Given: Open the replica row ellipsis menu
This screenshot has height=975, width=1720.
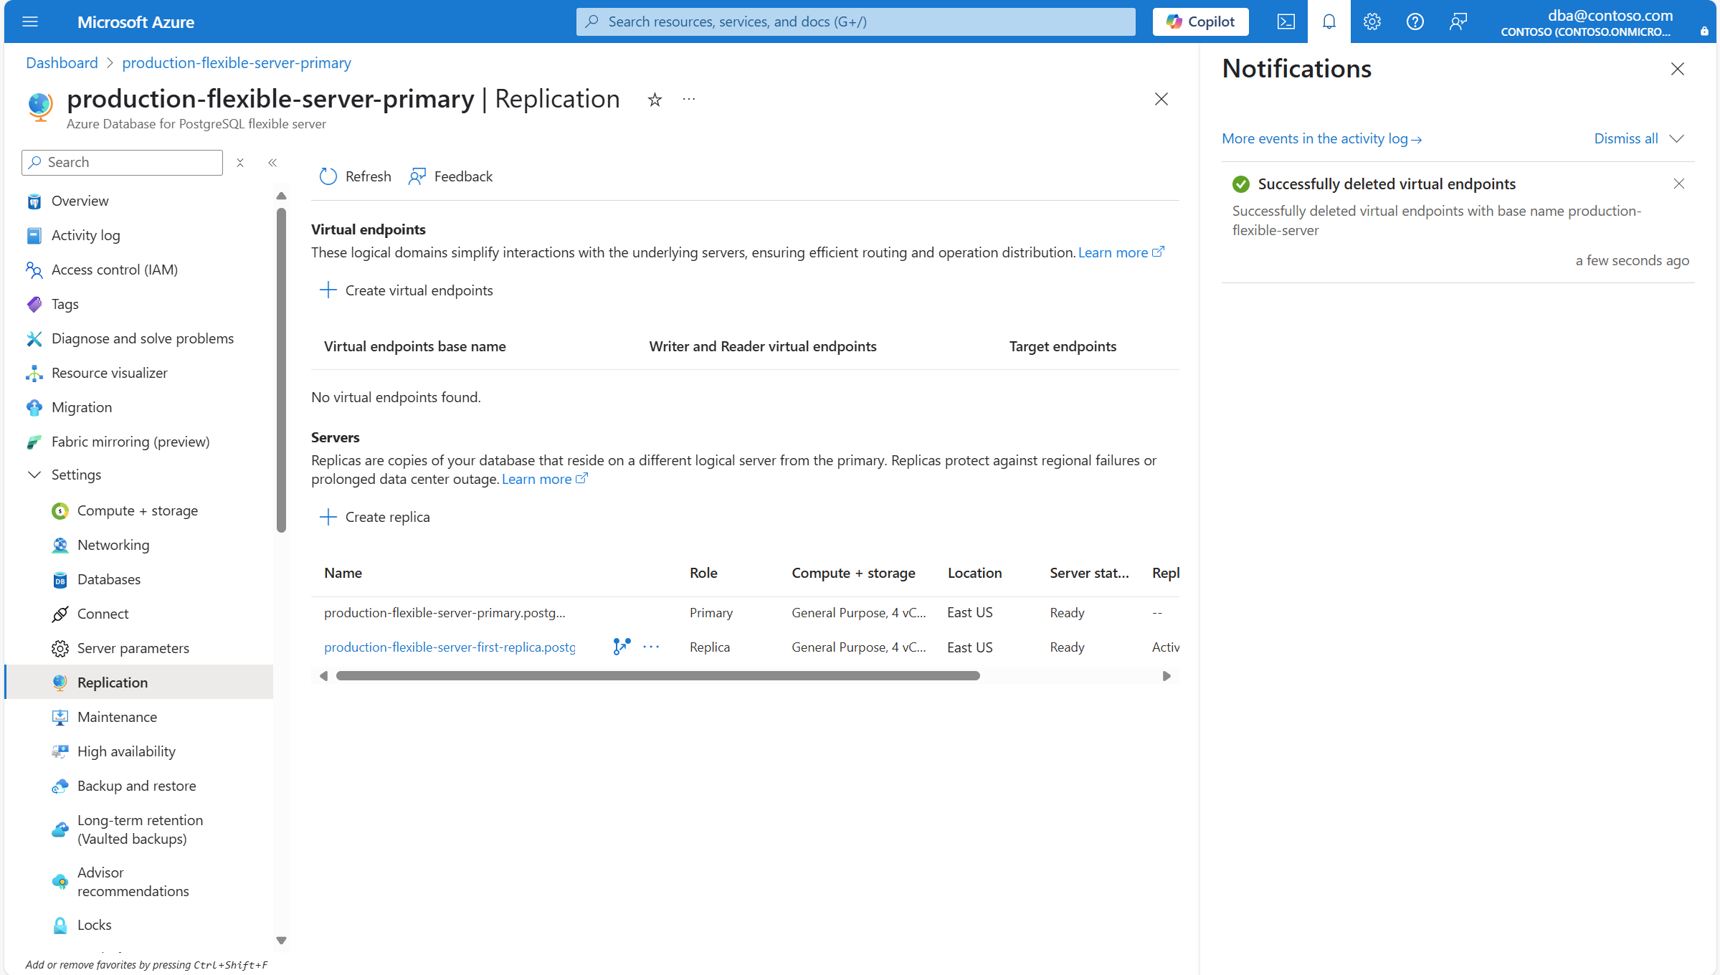Looking at the screenshot, I should [x=651, y=647].
